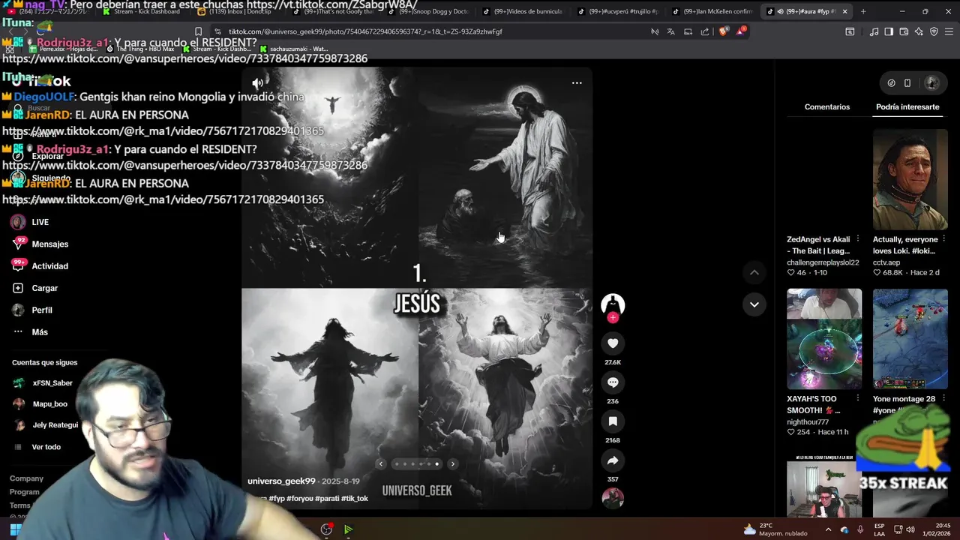Open the challengerreplayslol22 channel link

click(823, 262)
